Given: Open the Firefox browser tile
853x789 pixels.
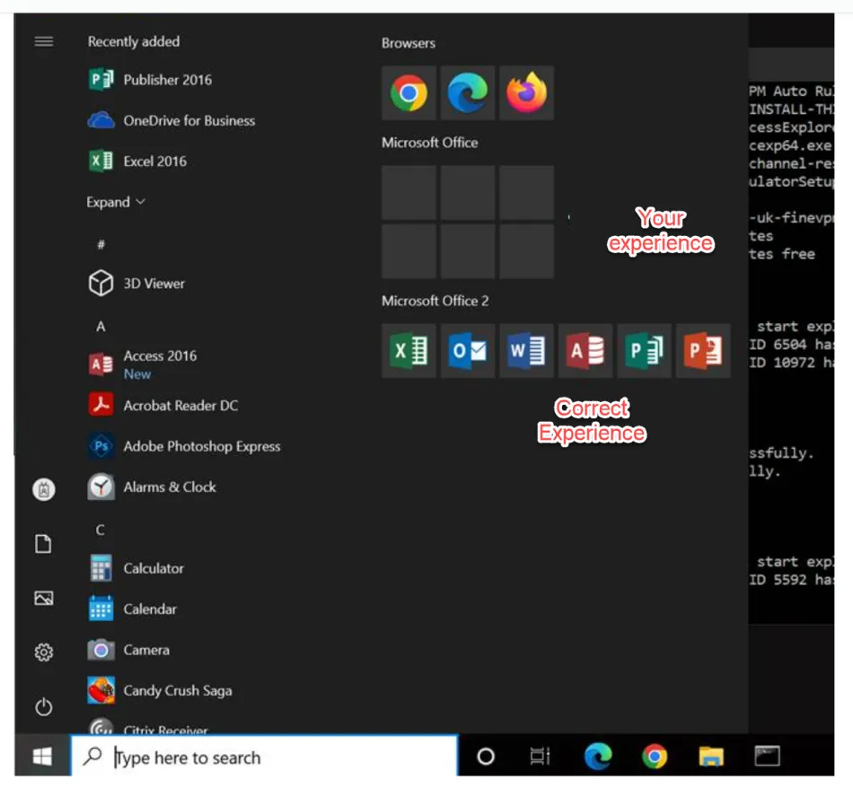Looking at the screenshot, I should tap(526, 92).
